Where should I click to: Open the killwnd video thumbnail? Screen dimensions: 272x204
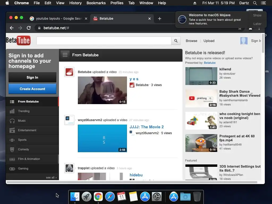(x=201, y=76)
